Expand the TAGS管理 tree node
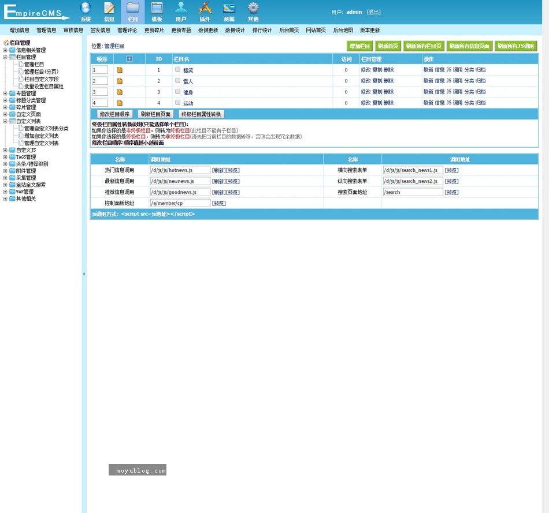This screenshot has width=549, height=513. (x=5, y=157)
